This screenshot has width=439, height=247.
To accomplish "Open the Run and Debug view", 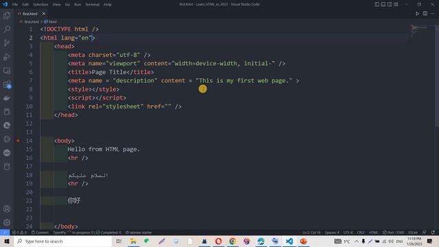I will (x=7, y=56).
